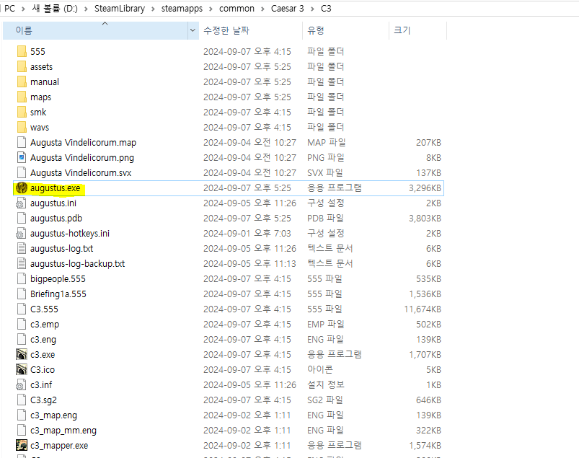579x458 pixels.
Task: Click the 아이콘 type cell of C3.ico
Action: pos(319,369)
